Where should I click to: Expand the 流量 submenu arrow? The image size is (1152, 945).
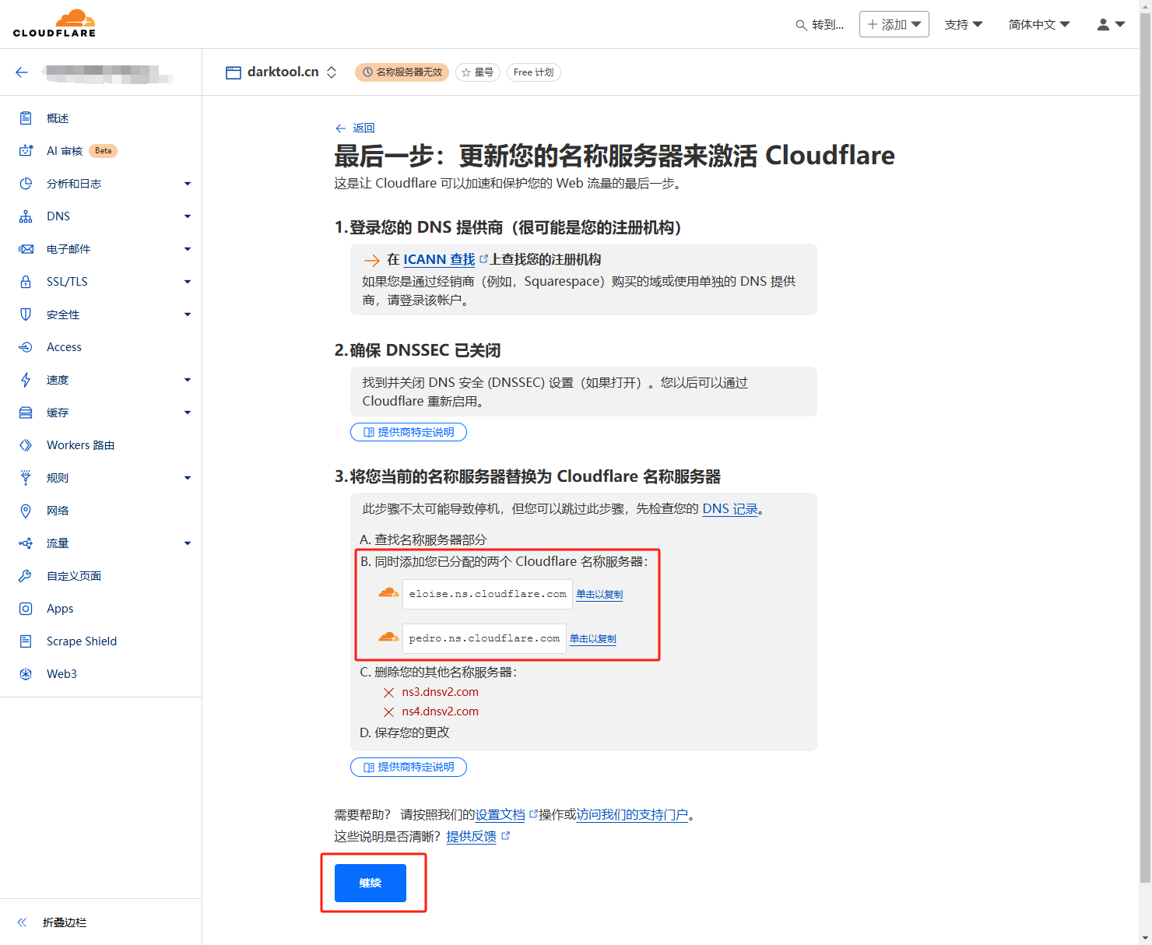click(188, 543)
